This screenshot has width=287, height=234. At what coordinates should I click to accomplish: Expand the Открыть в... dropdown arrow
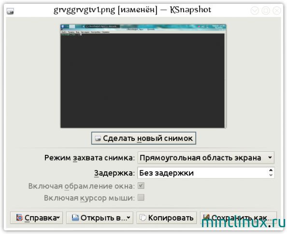pyautogui.click(x=129, y=218)
